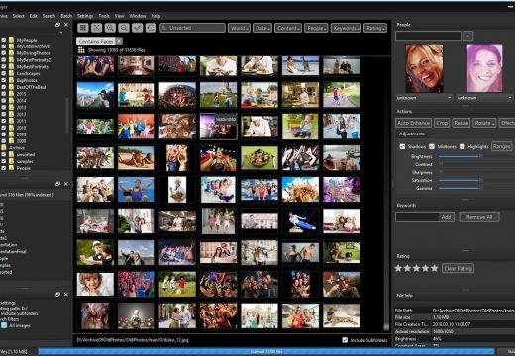
Task: Click the green add-person button in People panel
Action: 468,36
